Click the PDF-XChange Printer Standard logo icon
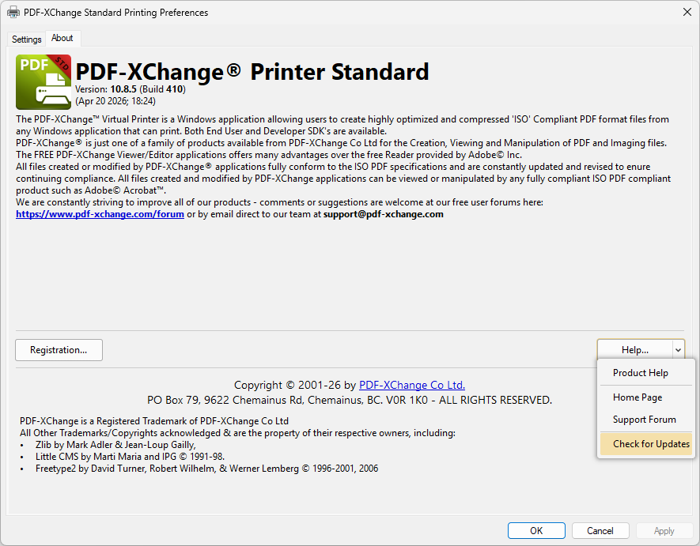 [x=44, y=82]
